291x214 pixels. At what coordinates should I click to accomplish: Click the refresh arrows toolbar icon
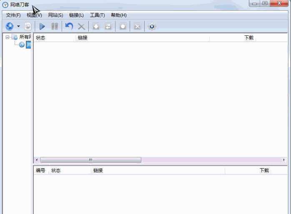108,27
